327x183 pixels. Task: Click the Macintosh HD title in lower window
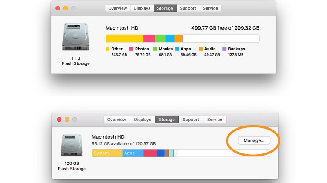pos(108,137)
